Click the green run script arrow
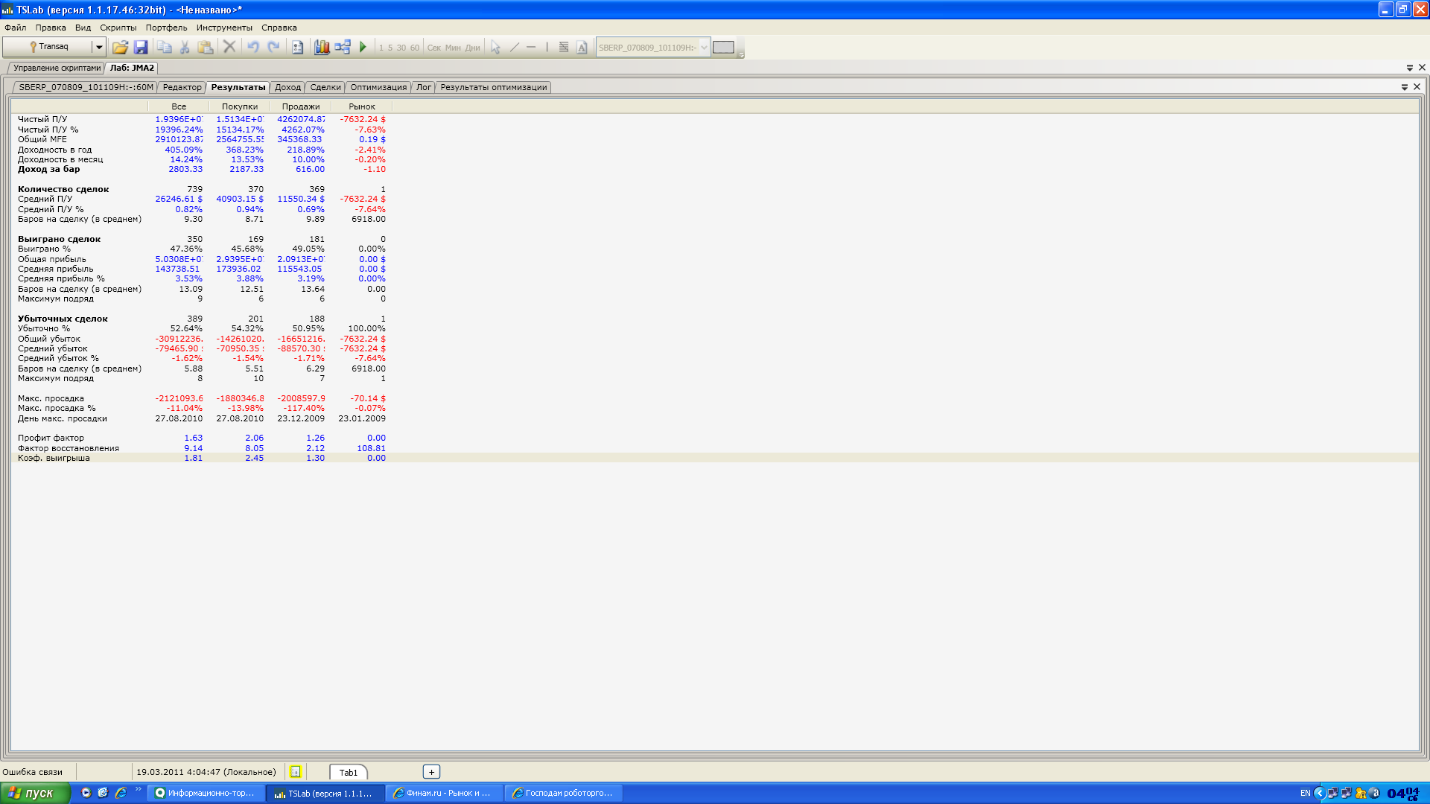The width and height of the screenshot is (1430, 804). [x=363, y=47]
